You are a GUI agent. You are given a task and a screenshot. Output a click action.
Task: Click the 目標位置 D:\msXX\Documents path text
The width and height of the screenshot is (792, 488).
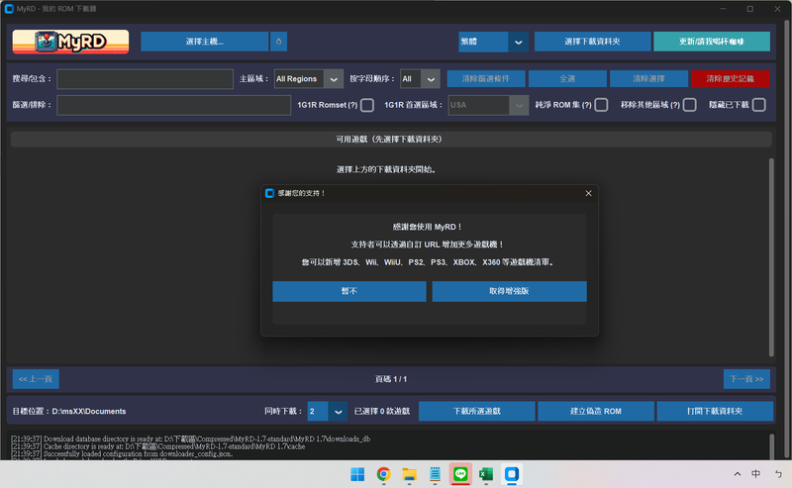tap(69, 411)
